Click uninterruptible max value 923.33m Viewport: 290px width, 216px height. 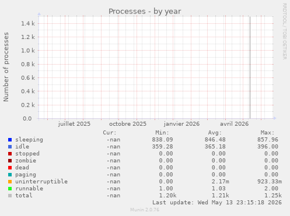(270, 182)
